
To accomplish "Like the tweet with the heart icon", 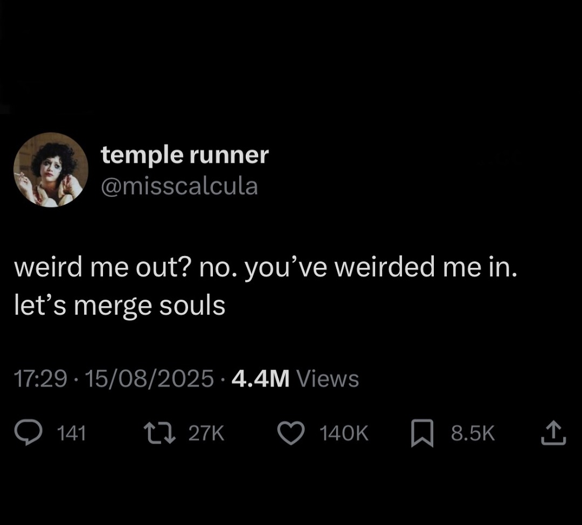I will (x=292, y=433).
